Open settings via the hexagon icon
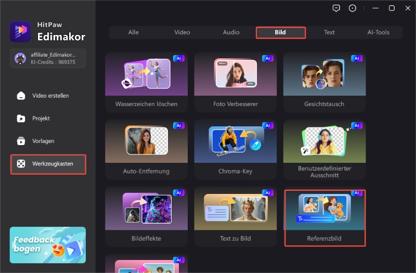The width and height of the screenshot is (416, 273). [353, 8]
